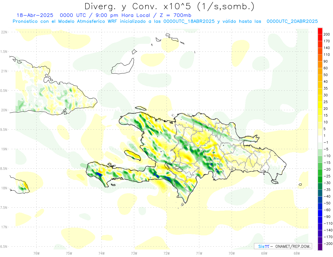The image size is (333, 257).
Task: Pick the red swatch atop the colorbar above 200
Action: pyautogui.click(x=320, y=31)
